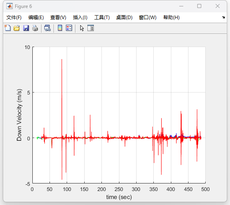Click the Link Plot toolbar icon
Screen dimensions: 230x205
48,28
